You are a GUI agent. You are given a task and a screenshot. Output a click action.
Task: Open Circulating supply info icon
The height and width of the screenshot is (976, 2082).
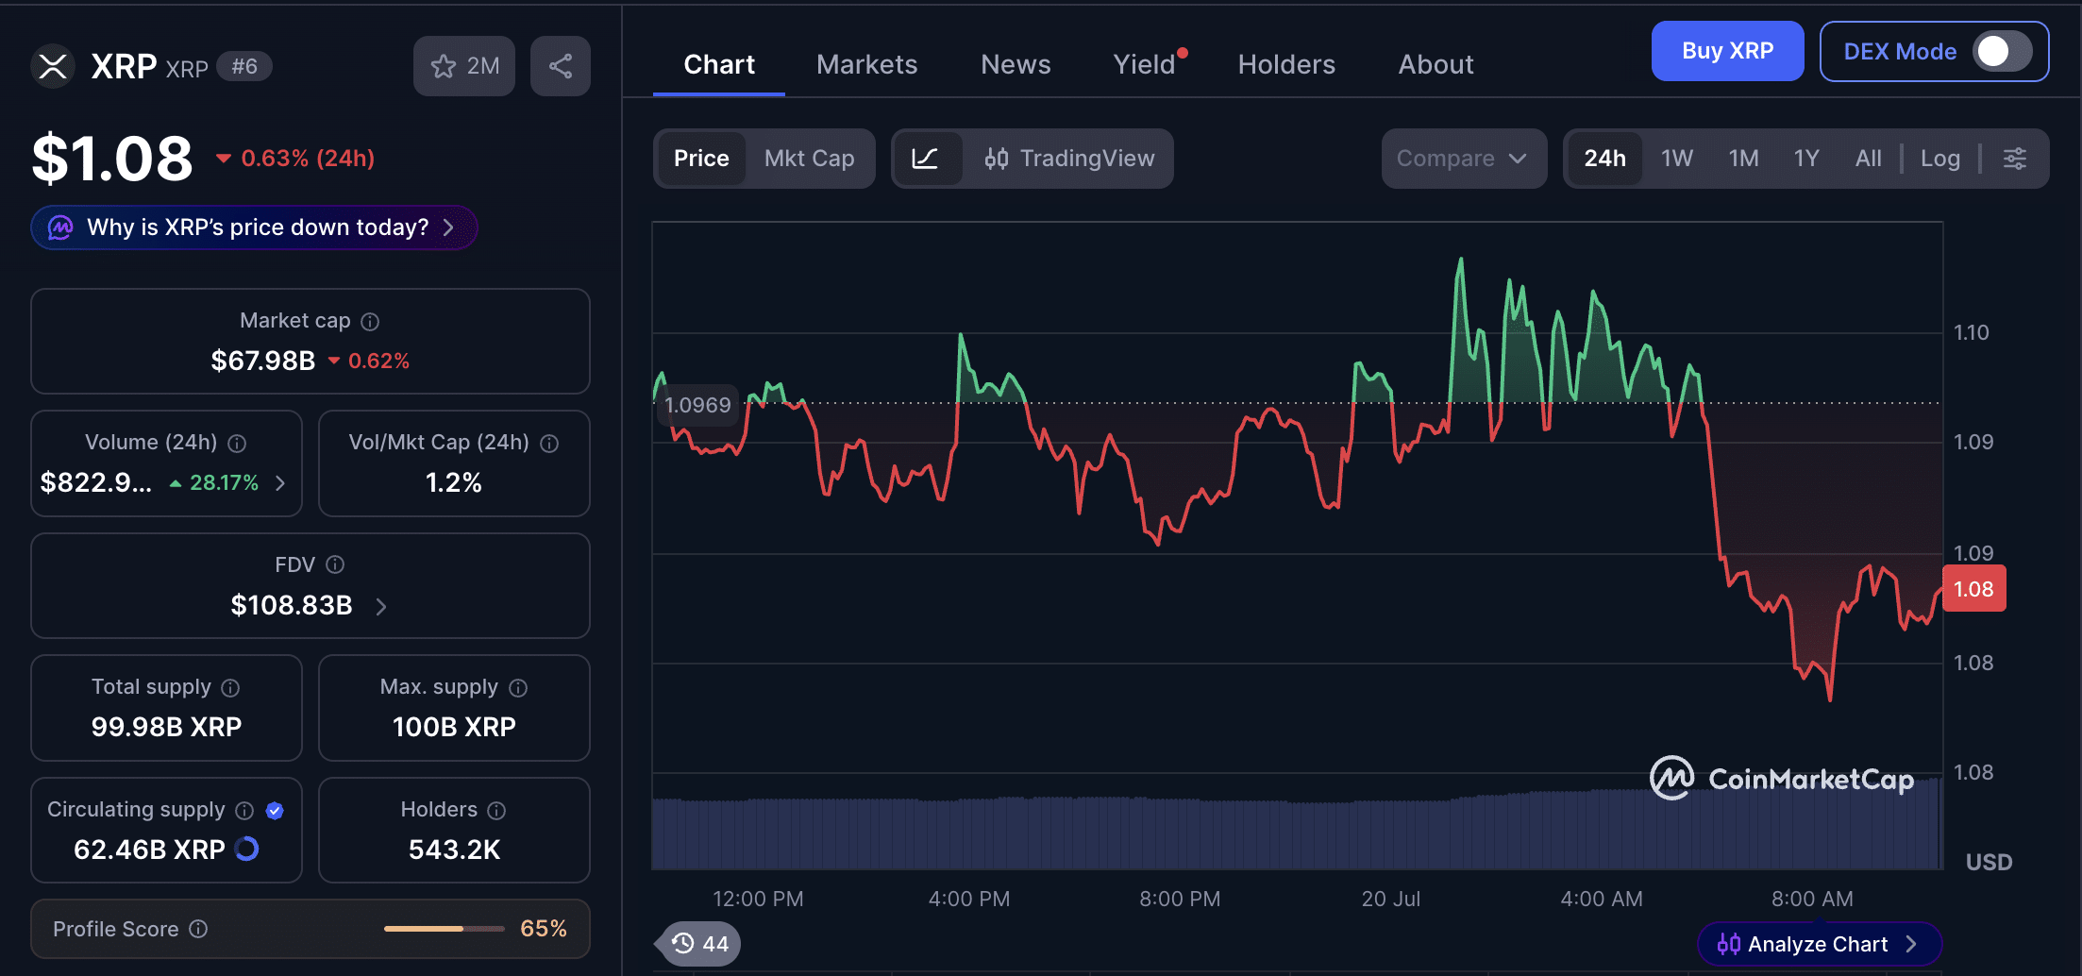[x=244, y=811]
